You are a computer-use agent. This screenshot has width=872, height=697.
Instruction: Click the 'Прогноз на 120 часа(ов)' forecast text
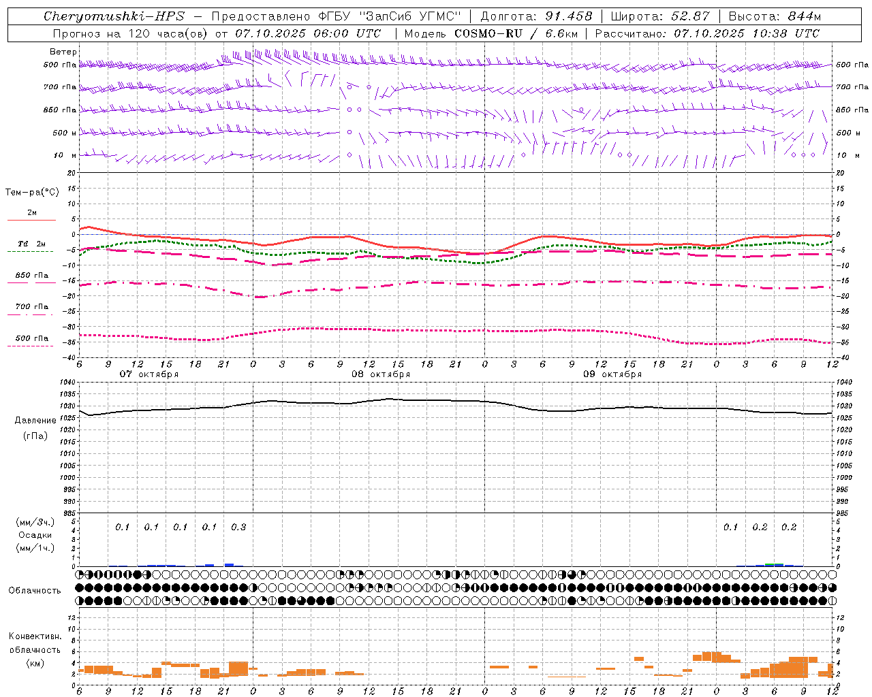point(131,33)
